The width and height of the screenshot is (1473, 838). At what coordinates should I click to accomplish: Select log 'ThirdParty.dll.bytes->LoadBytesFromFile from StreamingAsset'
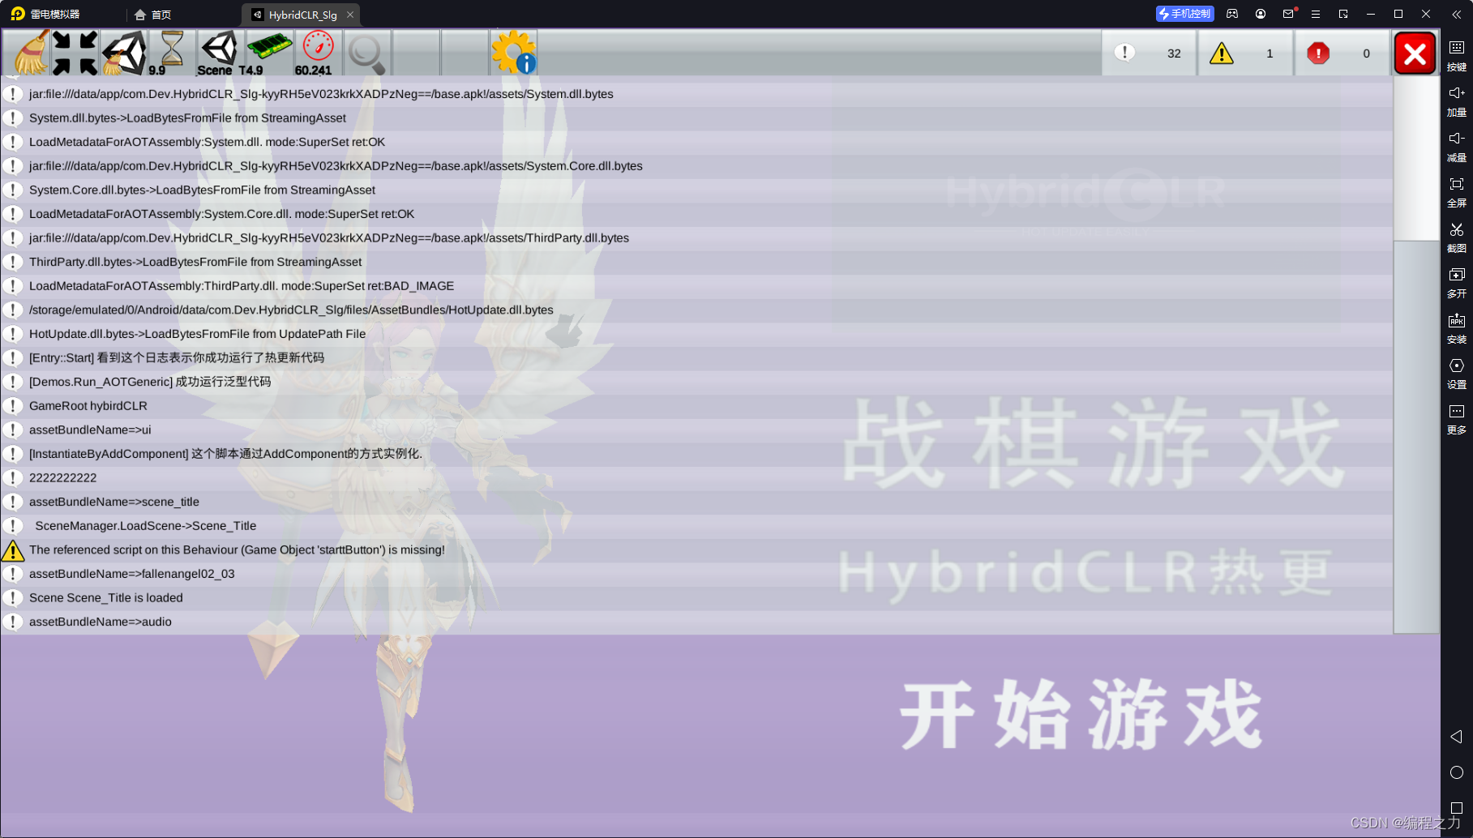tap(696, 262)
